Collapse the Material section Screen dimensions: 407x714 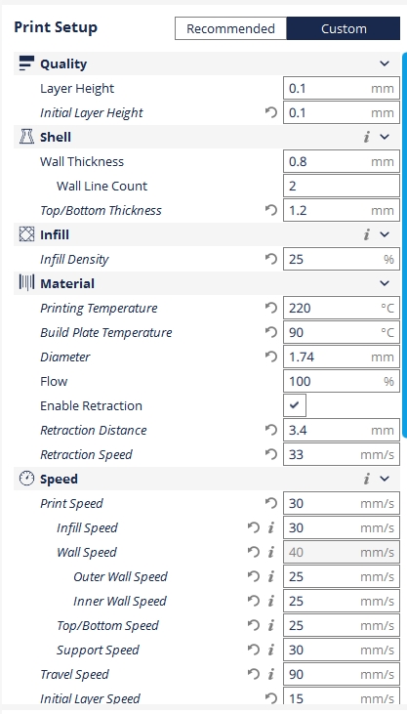click(x=385, y=283)
